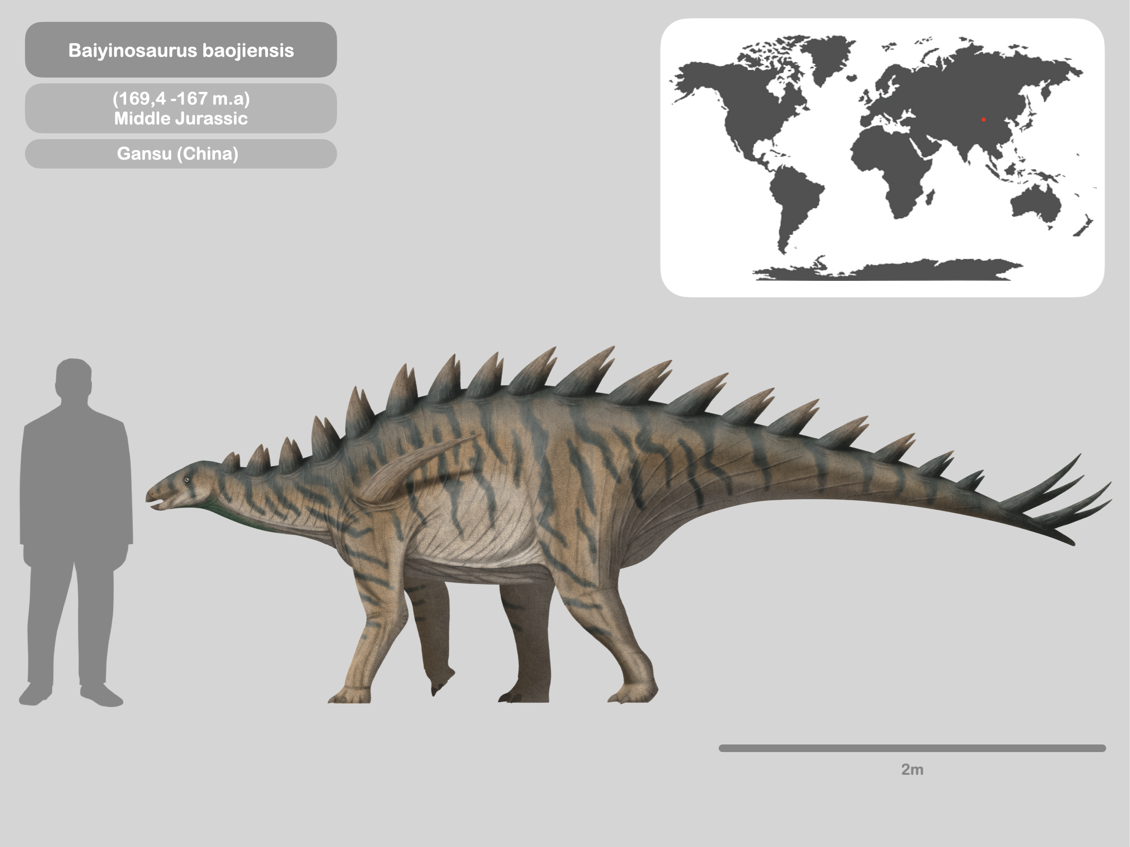The image size is (1130, 847).
Task: Click the human silhouette figure
Action: [x=76, y=533]
